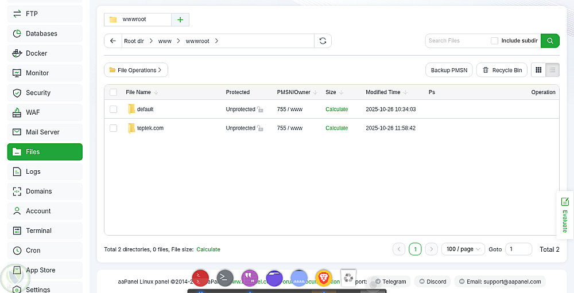Click permissions 755 / www for default
This screenshot has width=574, height=293.
(289, 109)
